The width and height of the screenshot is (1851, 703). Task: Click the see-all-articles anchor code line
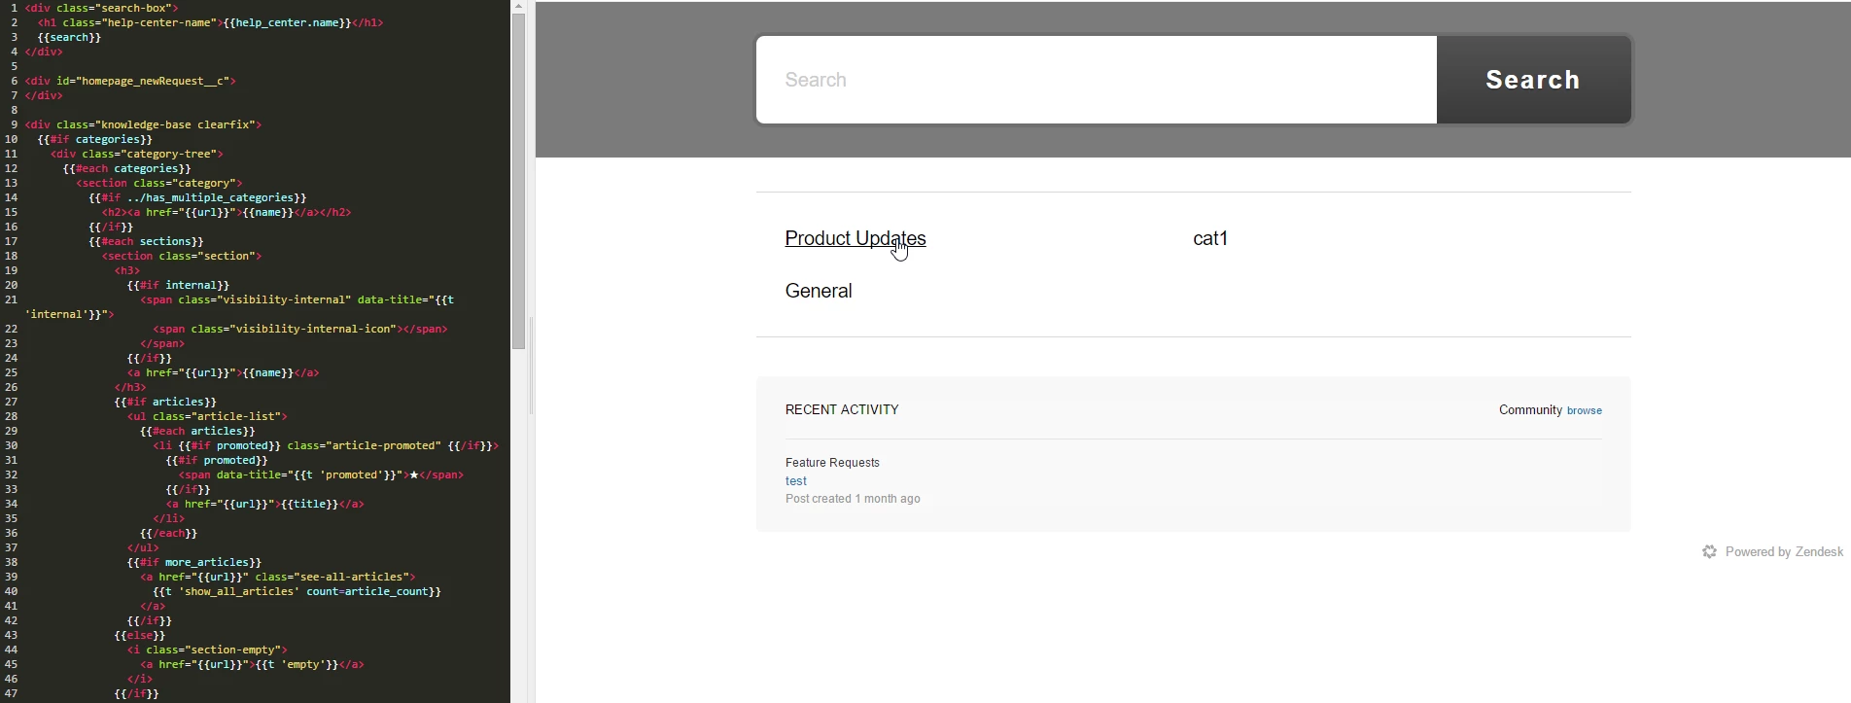[x=278, y=577]
